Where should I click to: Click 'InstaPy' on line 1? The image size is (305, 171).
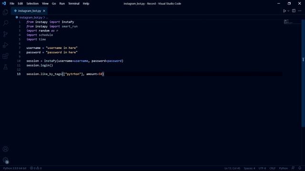pyautogui.click(x=68, y=22)
